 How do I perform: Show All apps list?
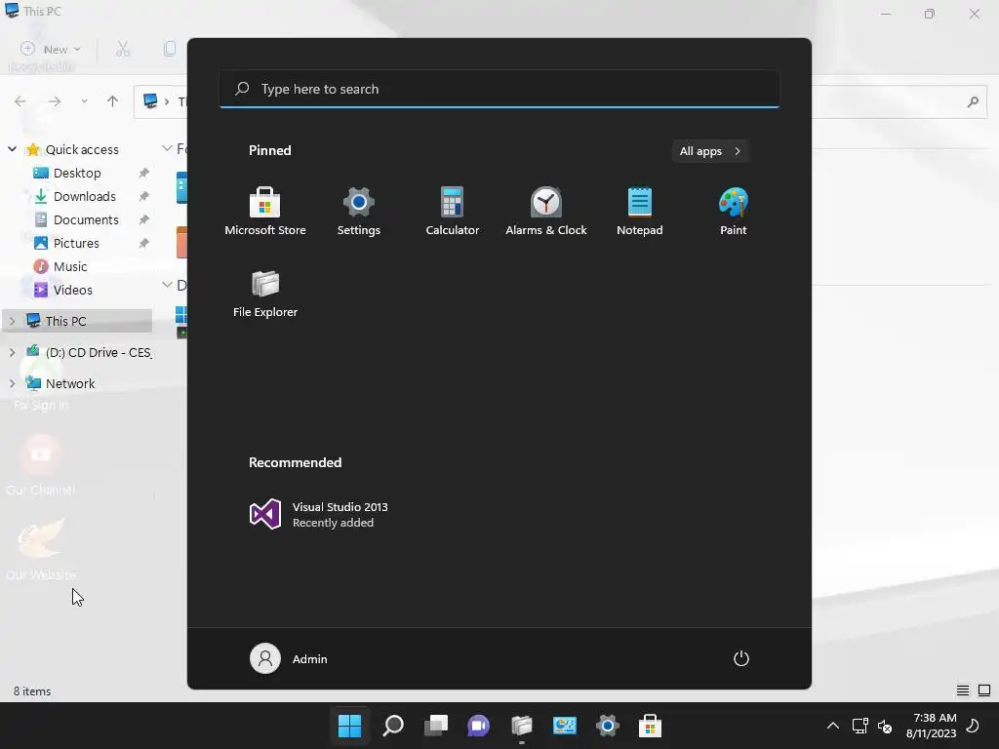710,151
